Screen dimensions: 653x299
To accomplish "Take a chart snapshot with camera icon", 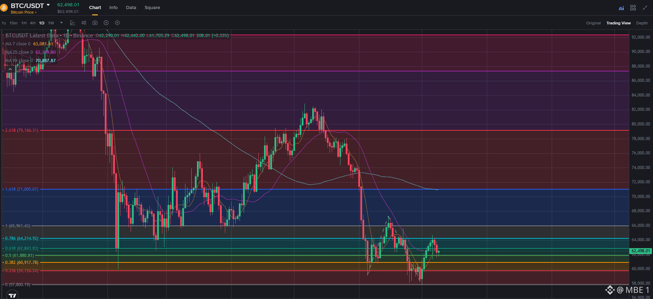I will coord(95,23).
